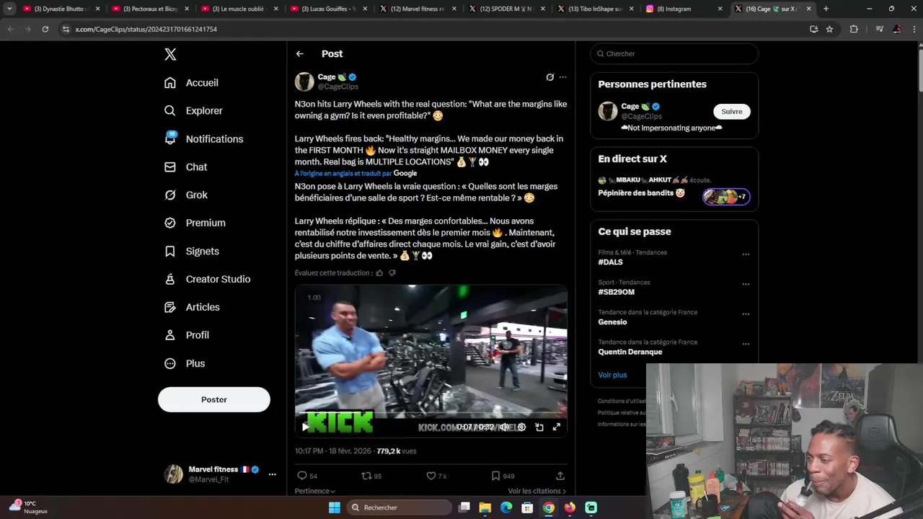
Task: Open browser extensions puzzle icon
Action: pyautogui.click(x=854, y=29)
